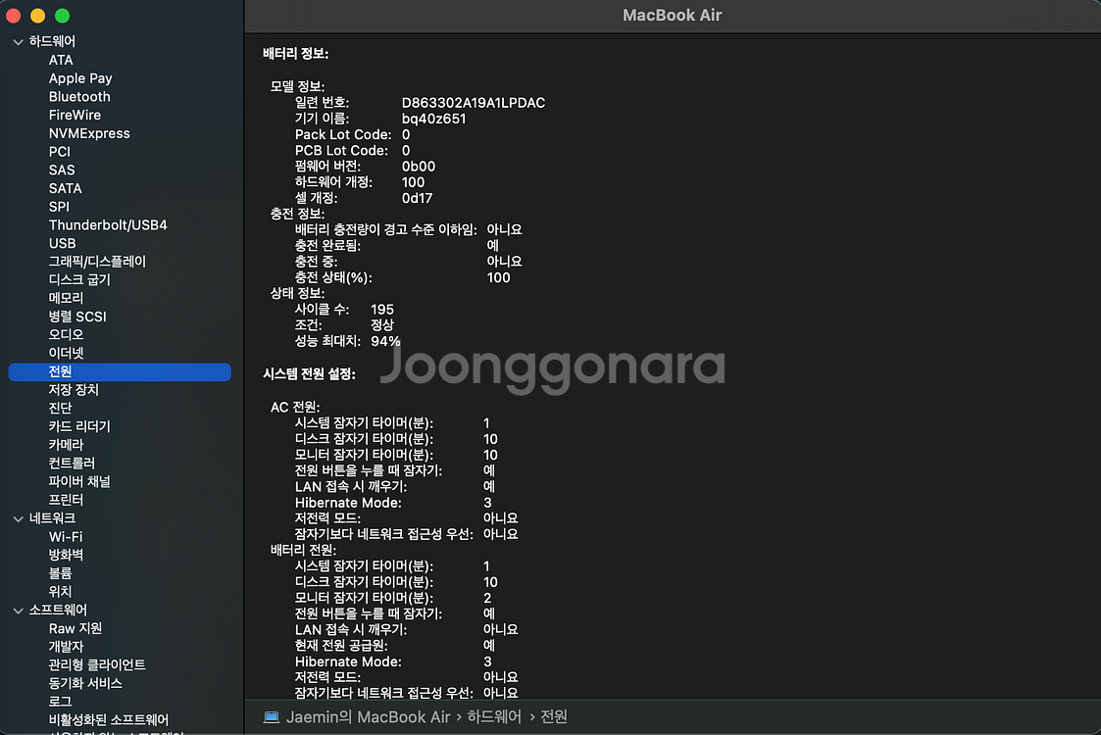Click serial number D863302A19A1LPDAC
This screenshot has width=1101, height=735.
pyautogui.click(x=474, y=103)
